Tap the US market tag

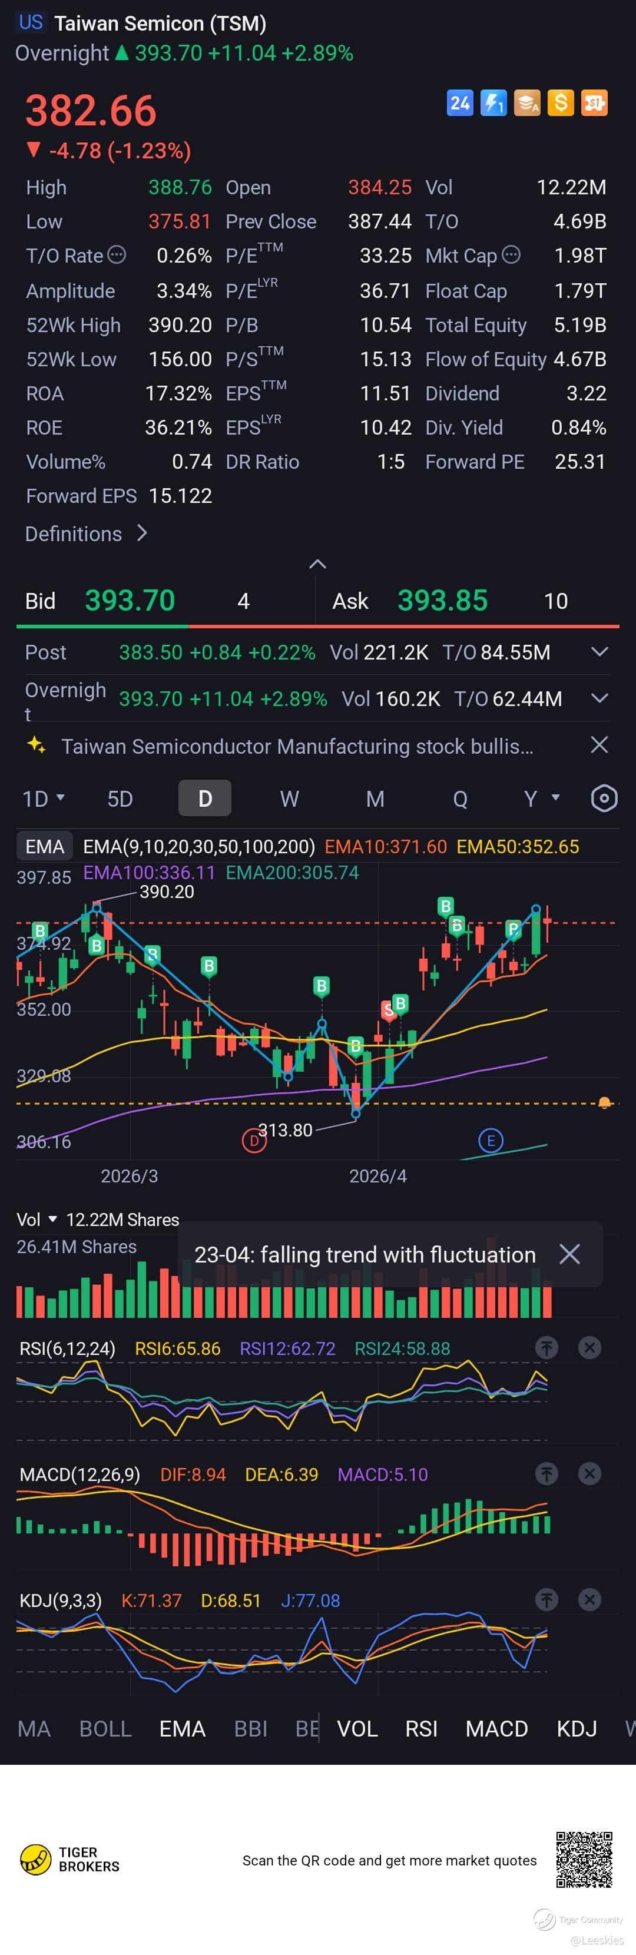point(31,22)
